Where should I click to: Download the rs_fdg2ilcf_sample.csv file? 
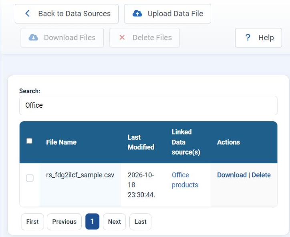point(232,175)
